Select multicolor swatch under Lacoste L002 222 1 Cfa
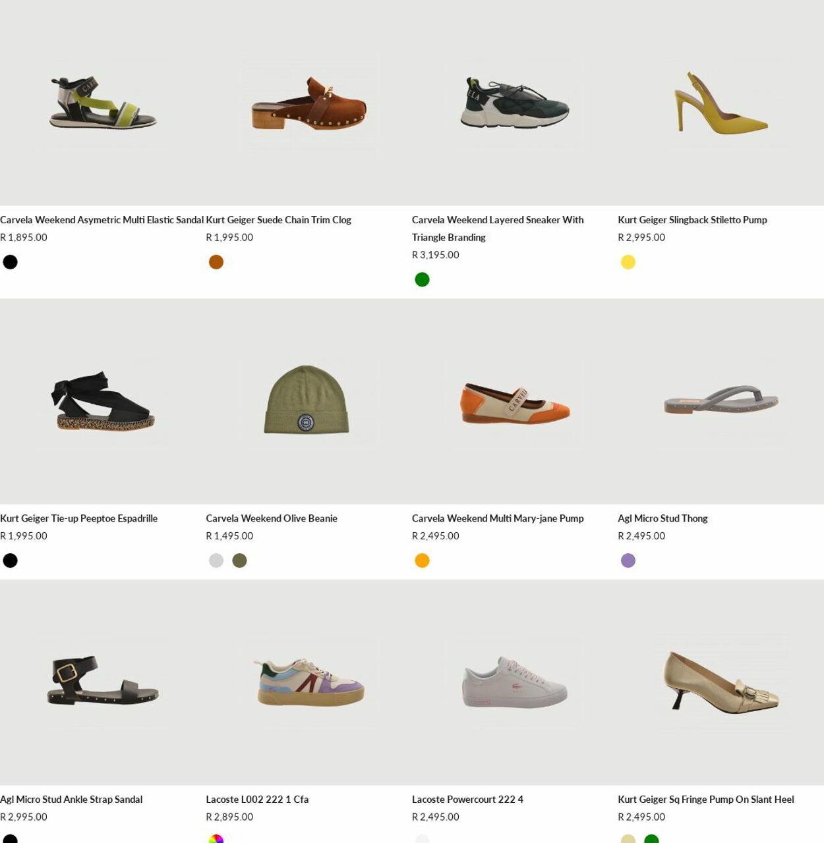 click(x=216, y=839)
